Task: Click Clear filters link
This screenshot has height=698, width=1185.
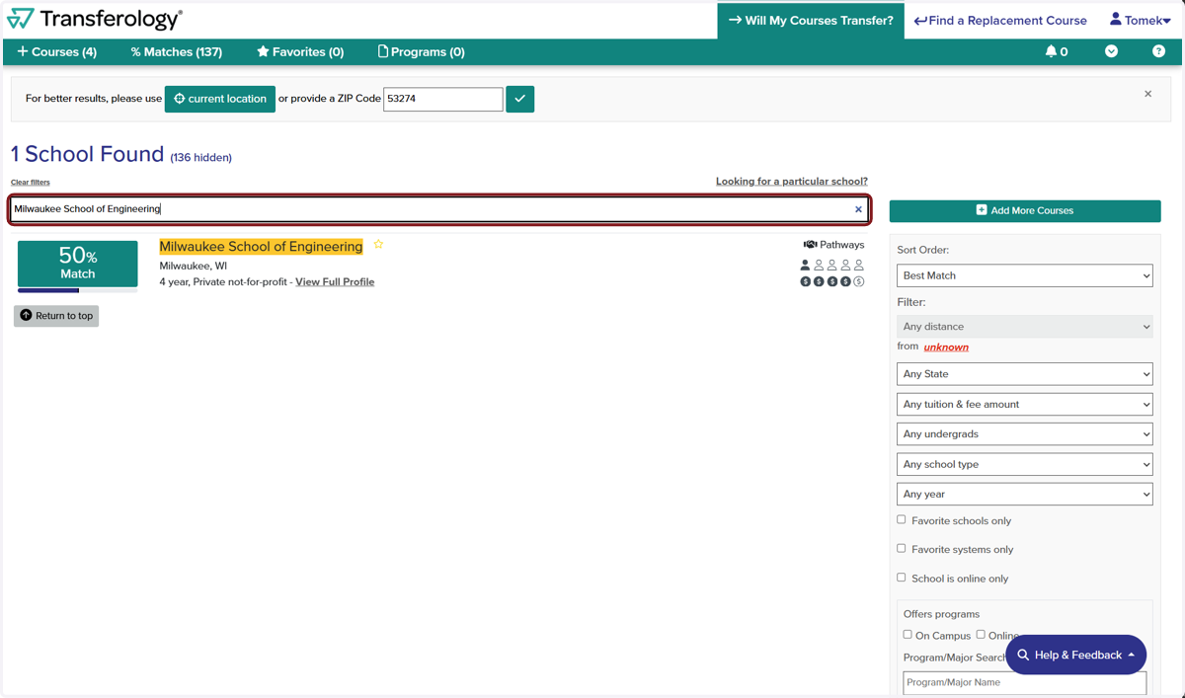Action: [x=30, y=182]
